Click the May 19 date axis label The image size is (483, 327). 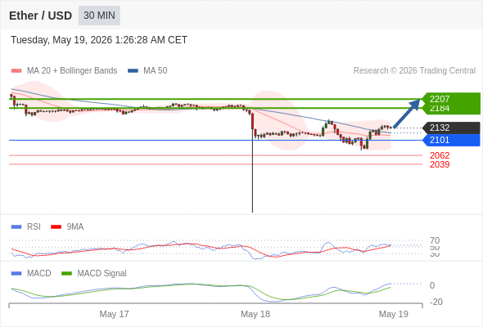[x=394, y=314]
